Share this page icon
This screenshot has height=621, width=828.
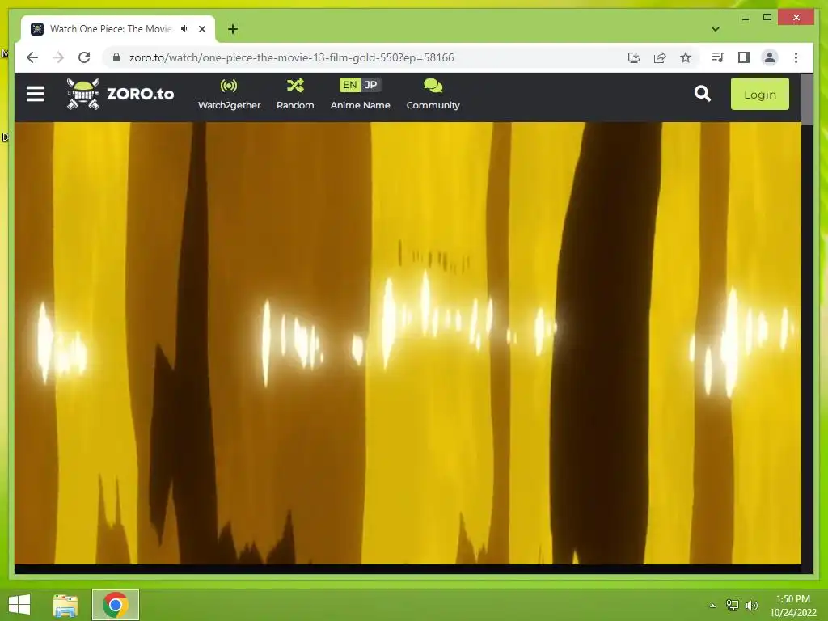[660, 57]
